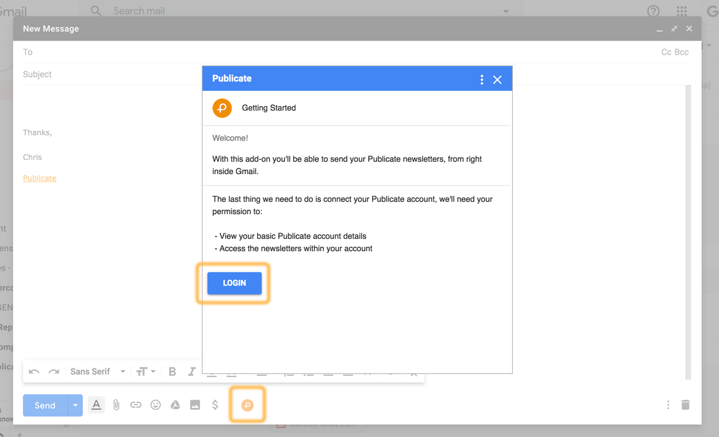Attach files with the paperclip icon
Viewport: 719px width, 437px height.
tap(117, 405)
